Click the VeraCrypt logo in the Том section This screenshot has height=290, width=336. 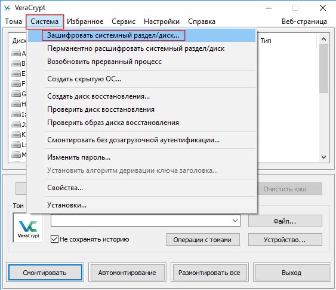(x=28, y=228)
